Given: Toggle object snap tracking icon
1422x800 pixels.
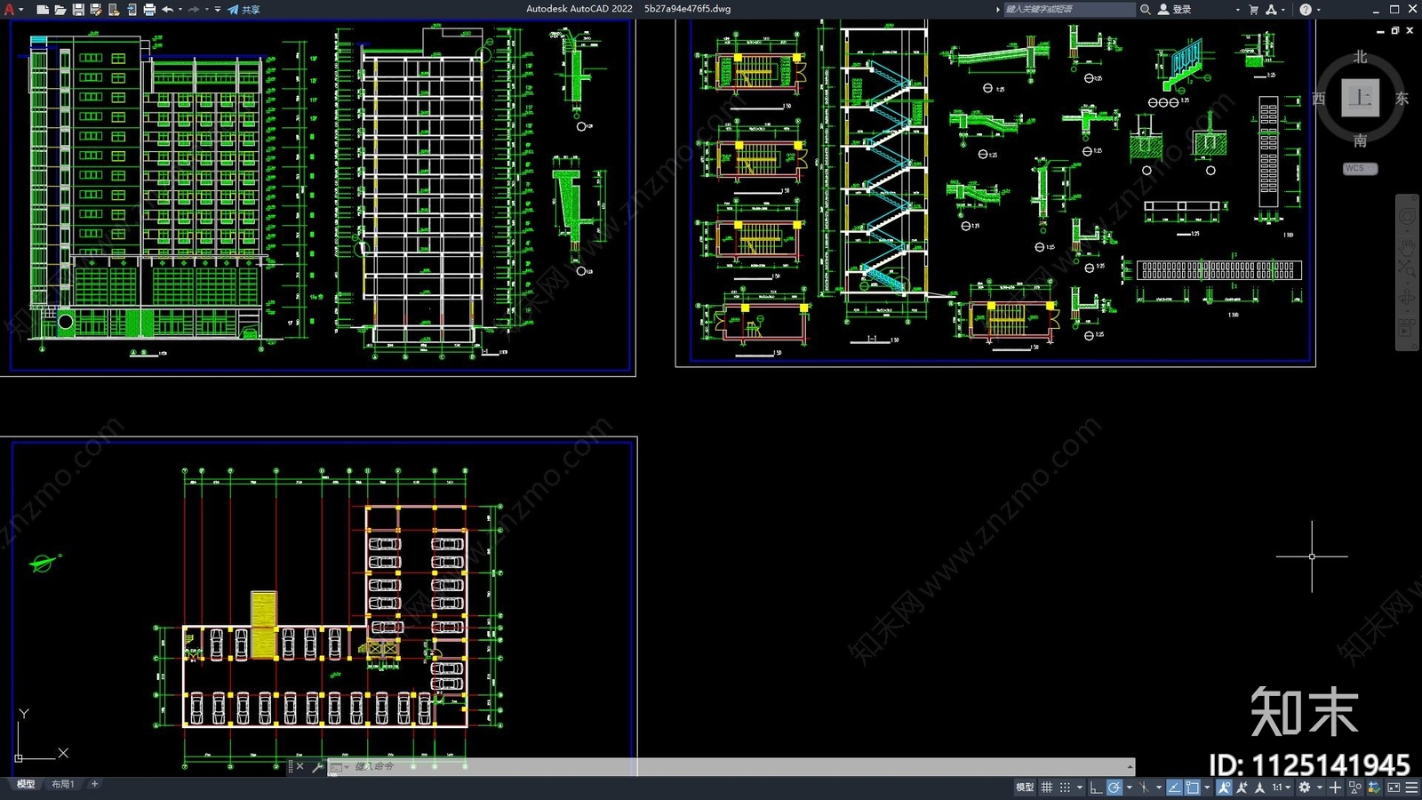Looking at the screenshot, I should (x=1175, y=788).
